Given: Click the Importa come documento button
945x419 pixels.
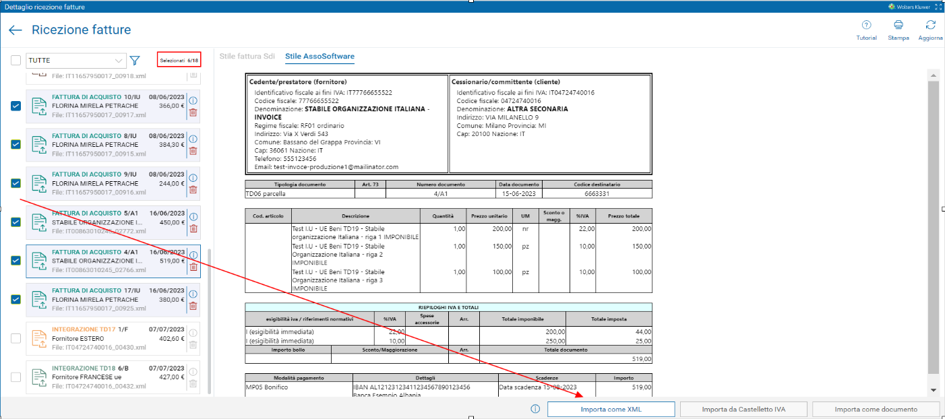Looking at the screenshot, I should click(x=876, y=409).
